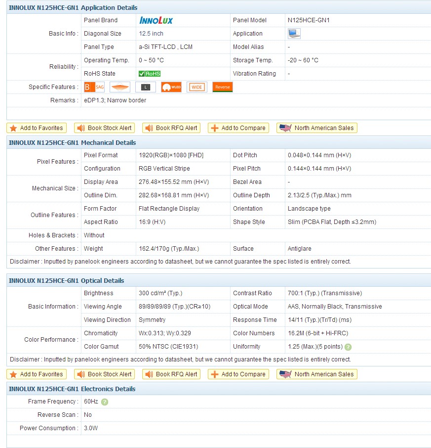Click the orange Reverse feature icon
431x448 pixels.
[x=223, y=87]
